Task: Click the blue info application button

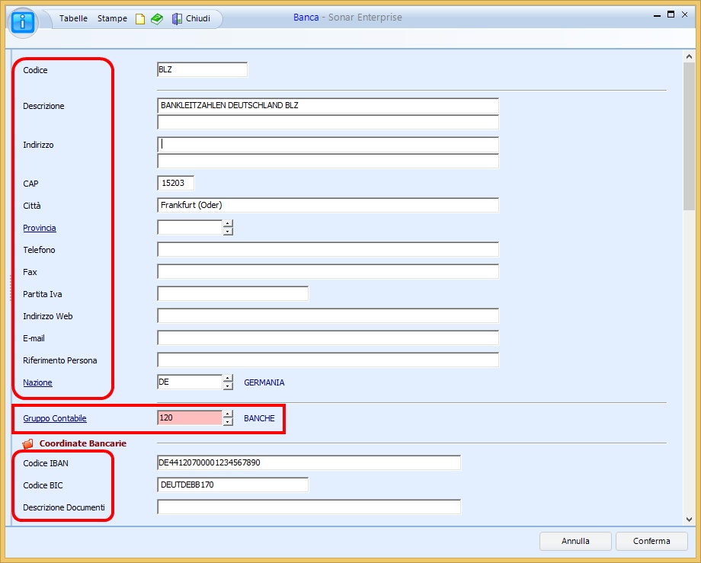Action: coord(24,20)
